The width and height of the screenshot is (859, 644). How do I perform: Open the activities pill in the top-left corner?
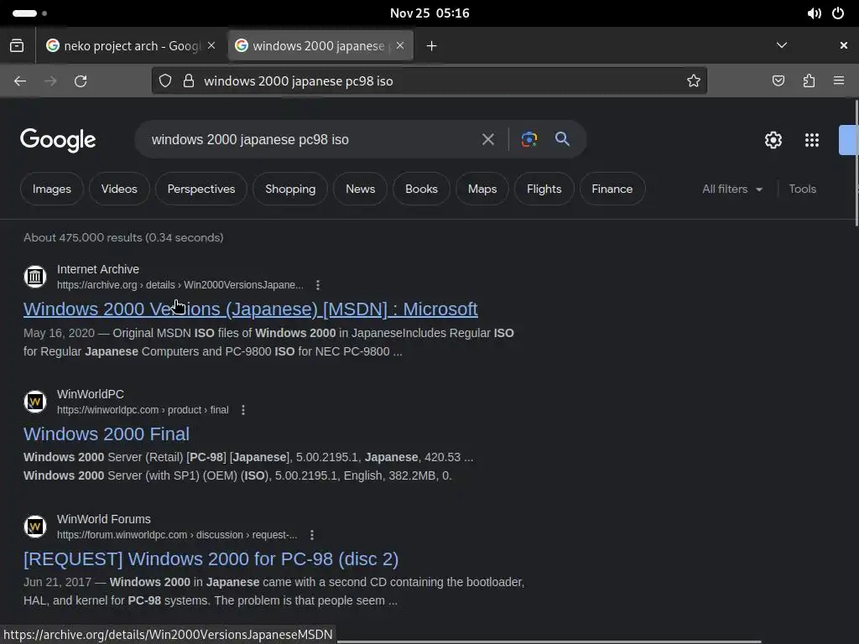pyautogui.click(x=29, y=13)
